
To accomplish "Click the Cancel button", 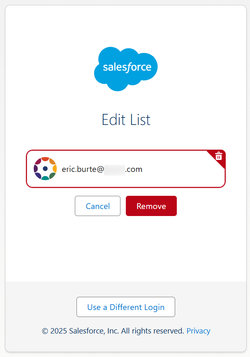I will point(97,206).
